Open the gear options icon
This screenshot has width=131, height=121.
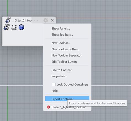tap(46, 20)
